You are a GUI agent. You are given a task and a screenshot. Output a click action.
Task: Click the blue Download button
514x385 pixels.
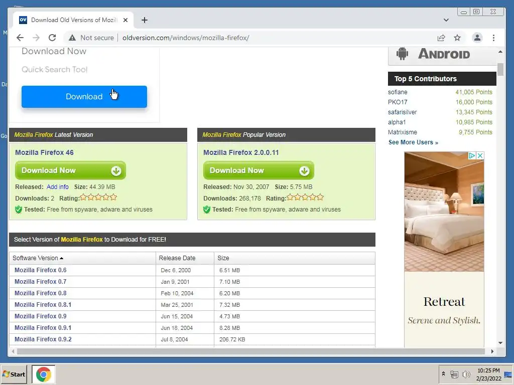click(x=84, y=97)
